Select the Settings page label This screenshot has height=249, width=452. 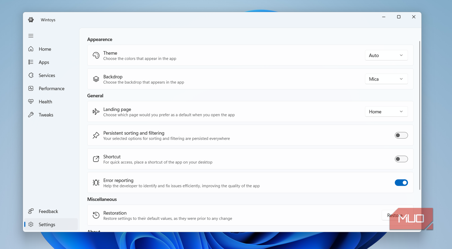coord(47,225)
